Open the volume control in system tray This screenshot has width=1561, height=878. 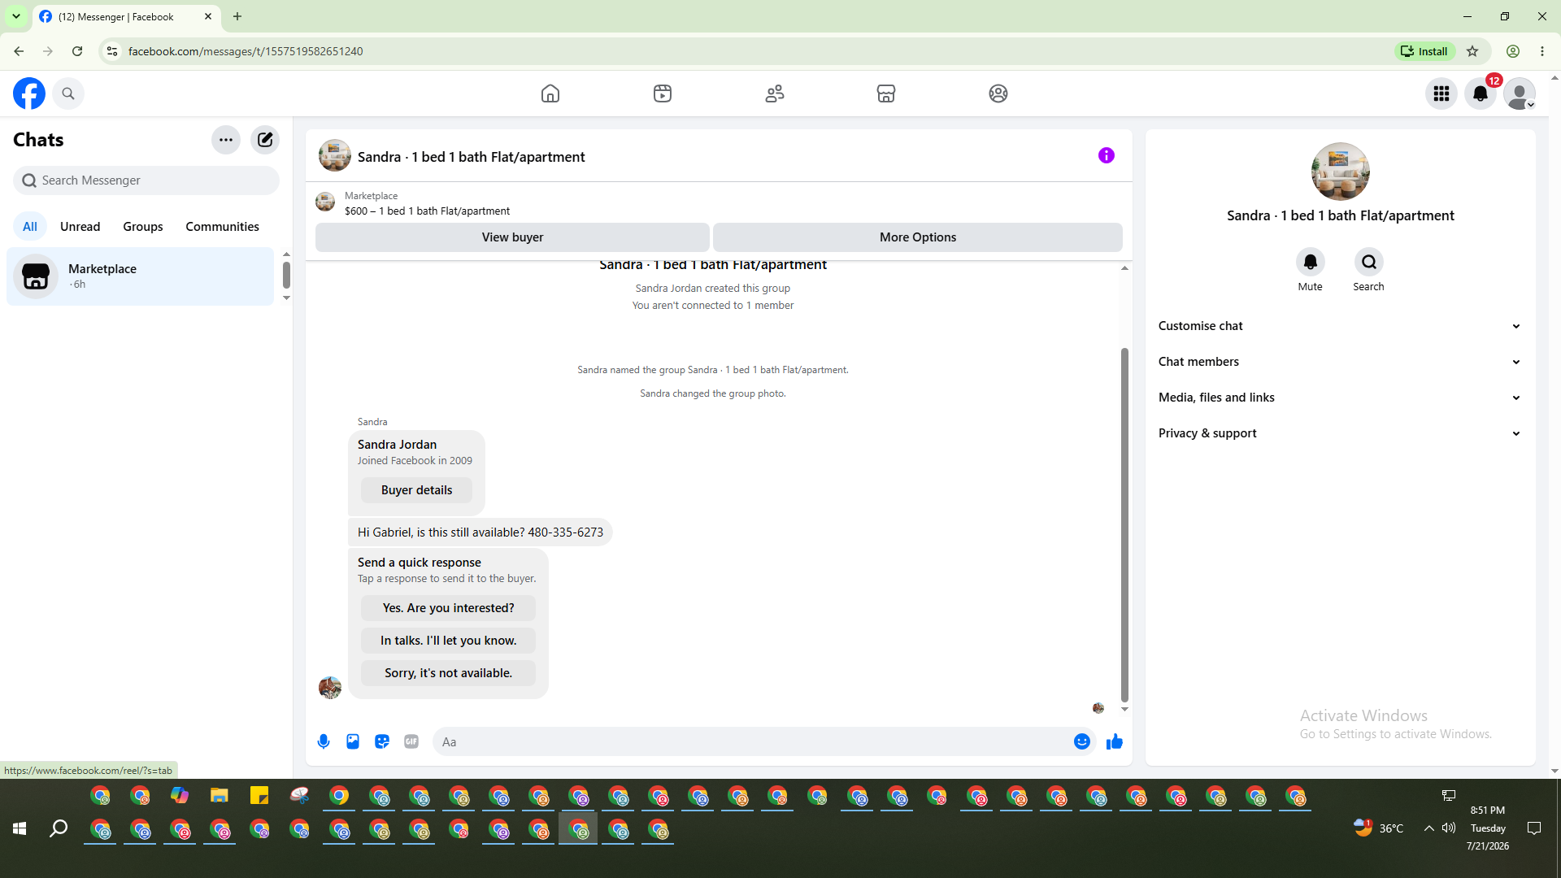point(1449,828)
